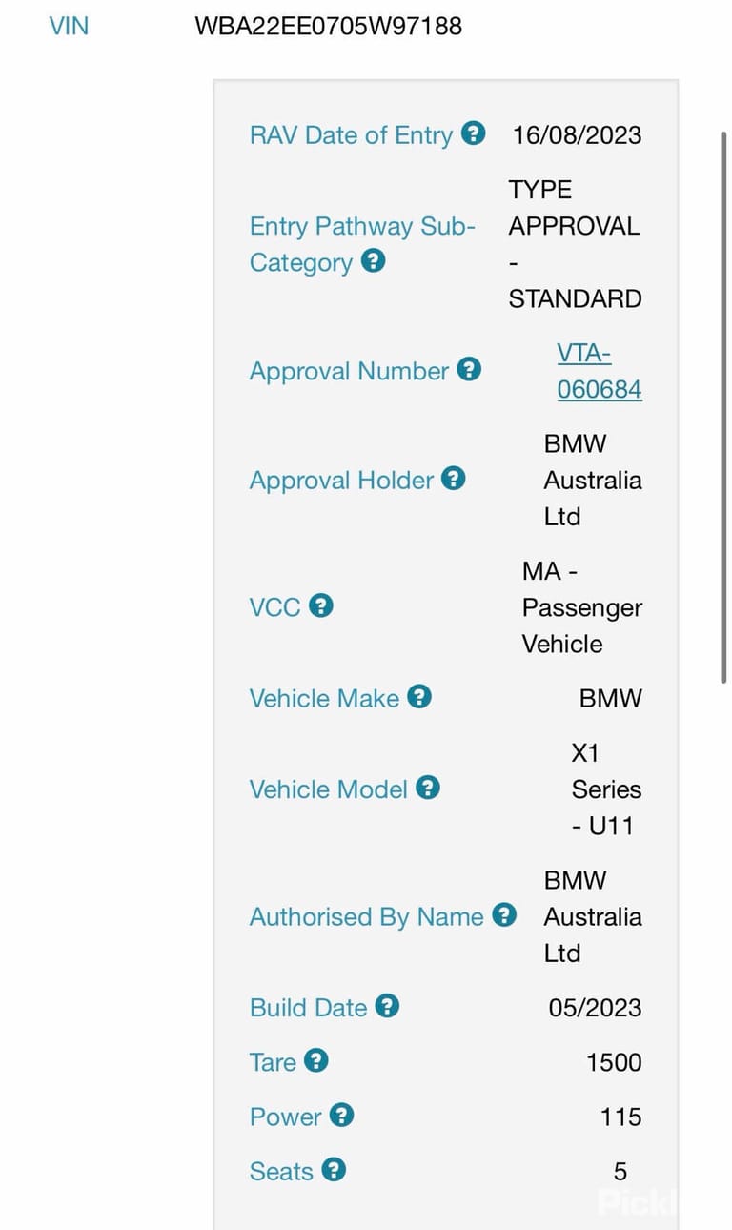
Task: Click help icon next to Vehicle Model
Action: coord(428,788)
